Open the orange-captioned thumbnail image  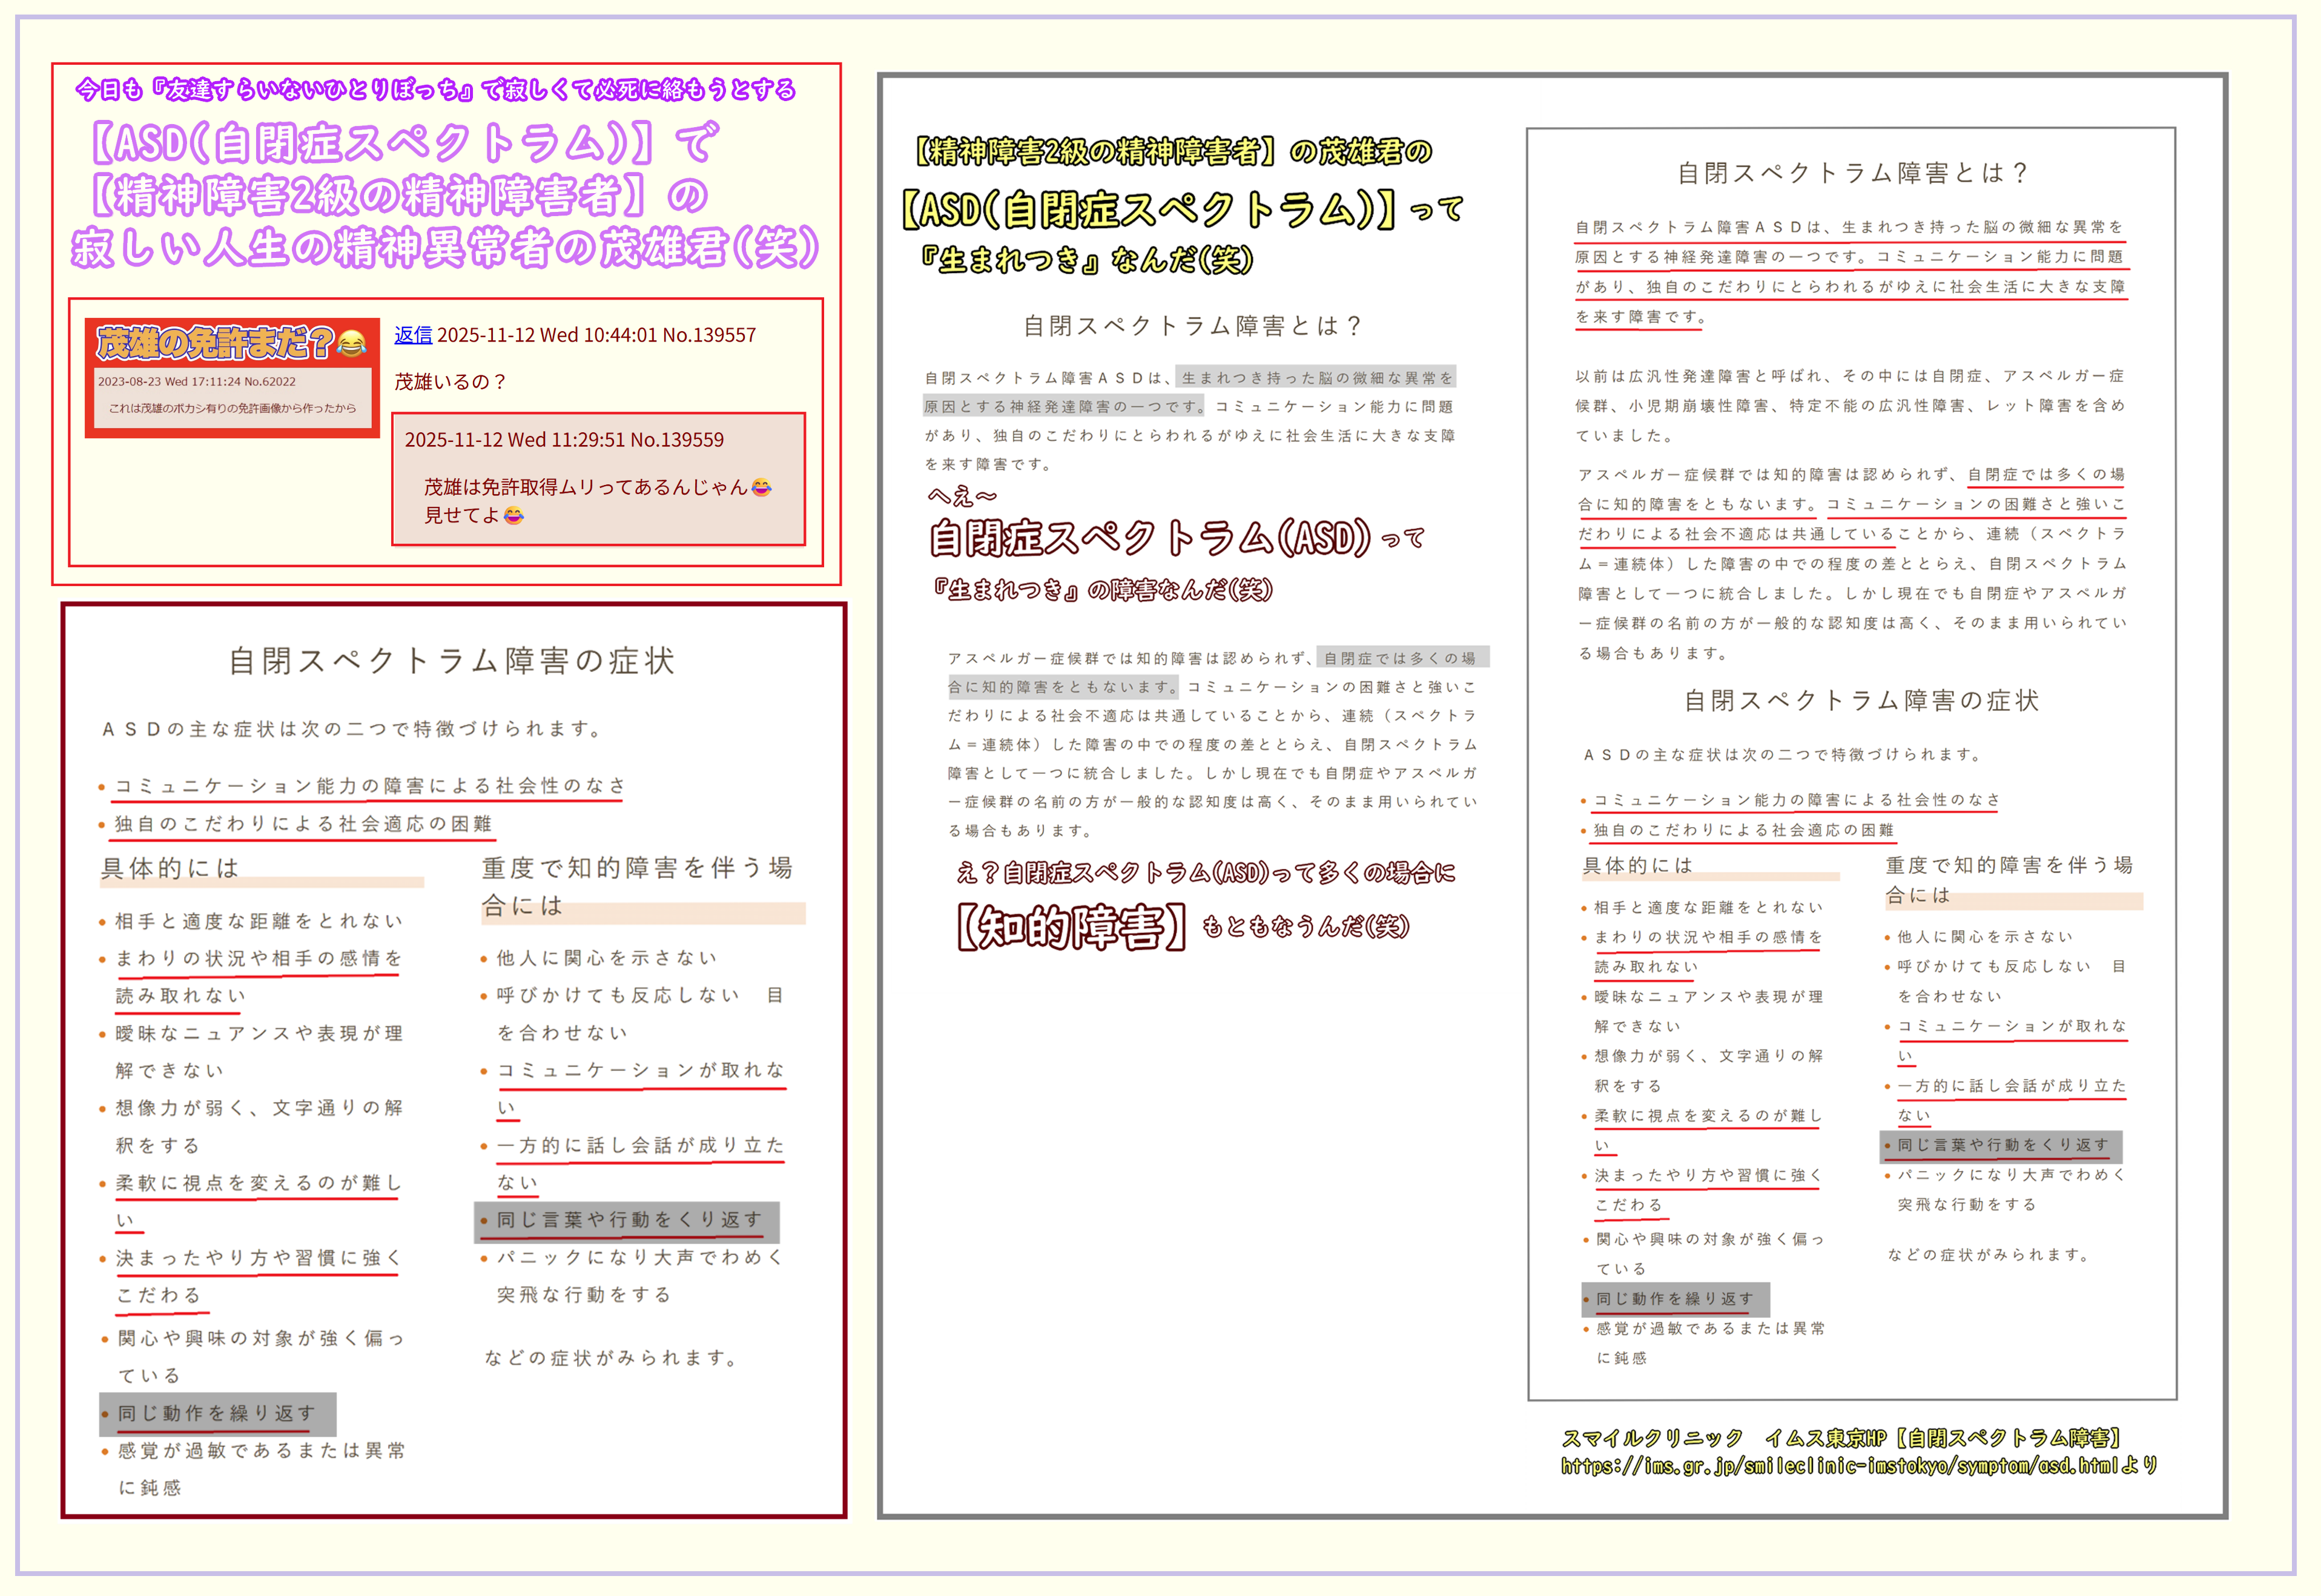click(232, 378)
